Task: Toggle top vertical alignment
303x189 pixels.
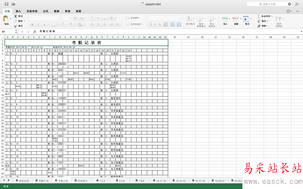Action: point(92,18)
